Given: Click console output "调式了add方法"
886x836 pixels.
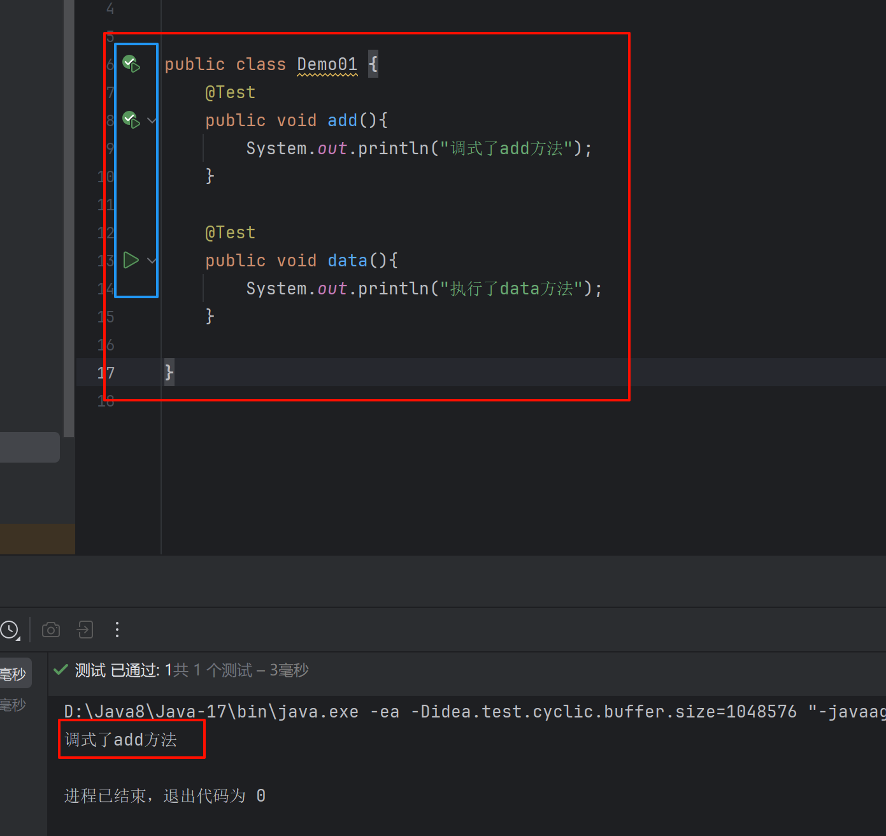Looking at the screenshot, I should tap(121, 739).
